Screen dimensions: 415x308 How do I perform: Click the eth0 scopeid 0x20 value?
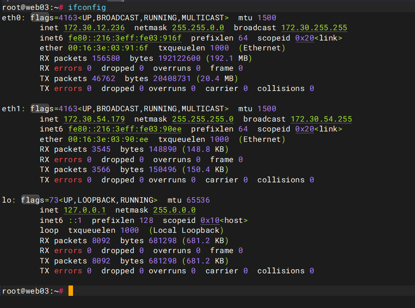[304, 38]
